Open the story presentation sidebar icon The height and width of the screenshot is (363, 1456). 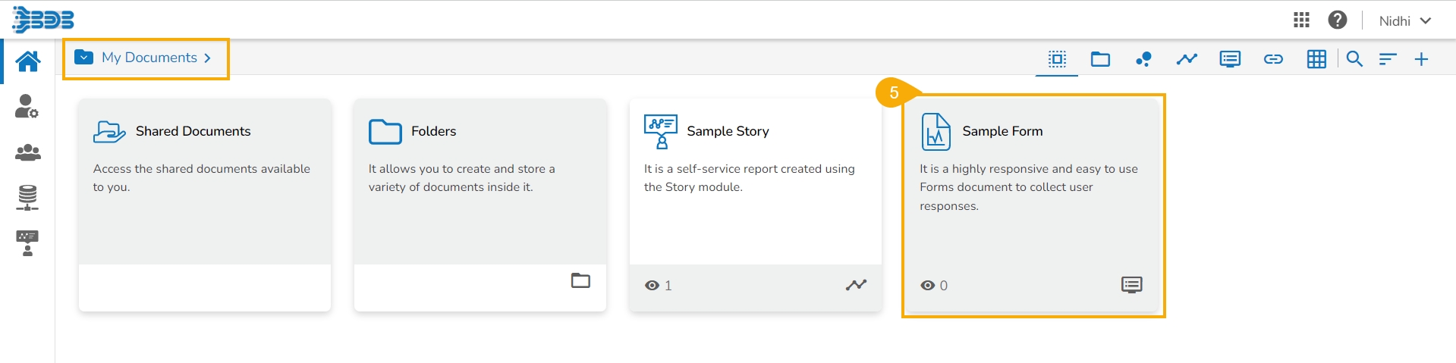point(27,243)
